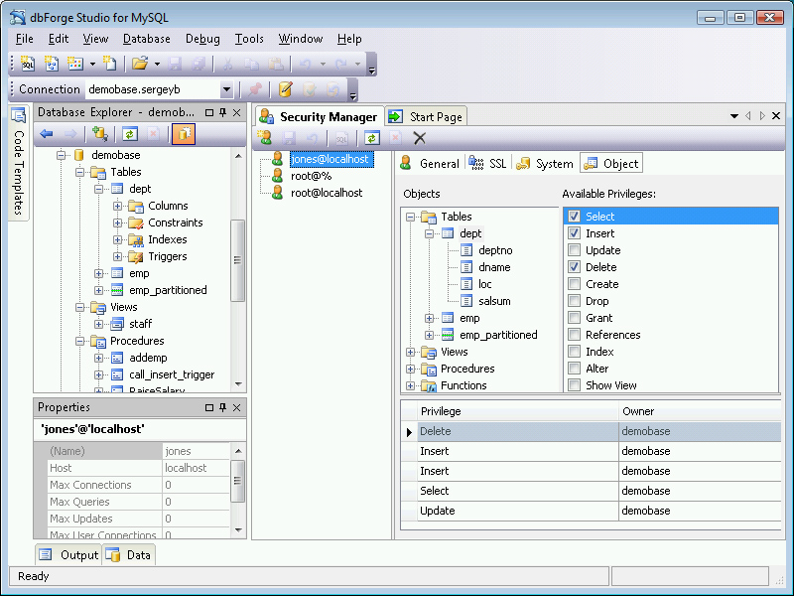Screen dimensions: 794x596
Task: Select the Update privilege row in grid
Action: point(592,511)
